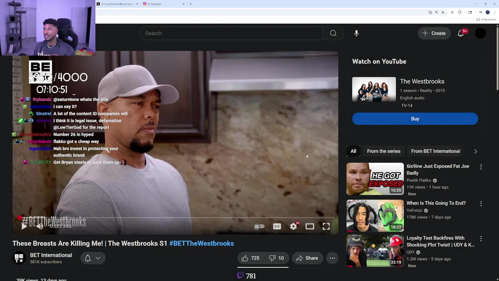Enter full screen mode
This screenshot has height=281, width=499.
[326, 226]
